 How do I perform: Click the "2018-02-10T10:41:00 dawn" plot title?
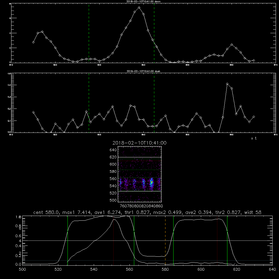click(x=143, y=1)
